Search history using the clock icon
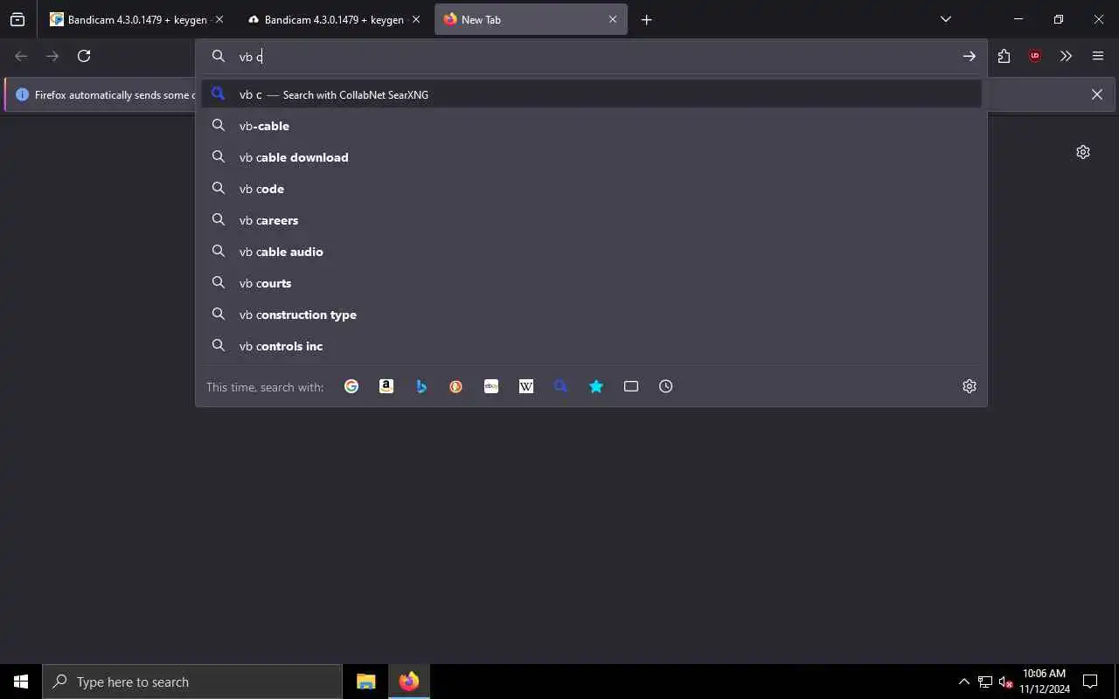 click(666, 386)
